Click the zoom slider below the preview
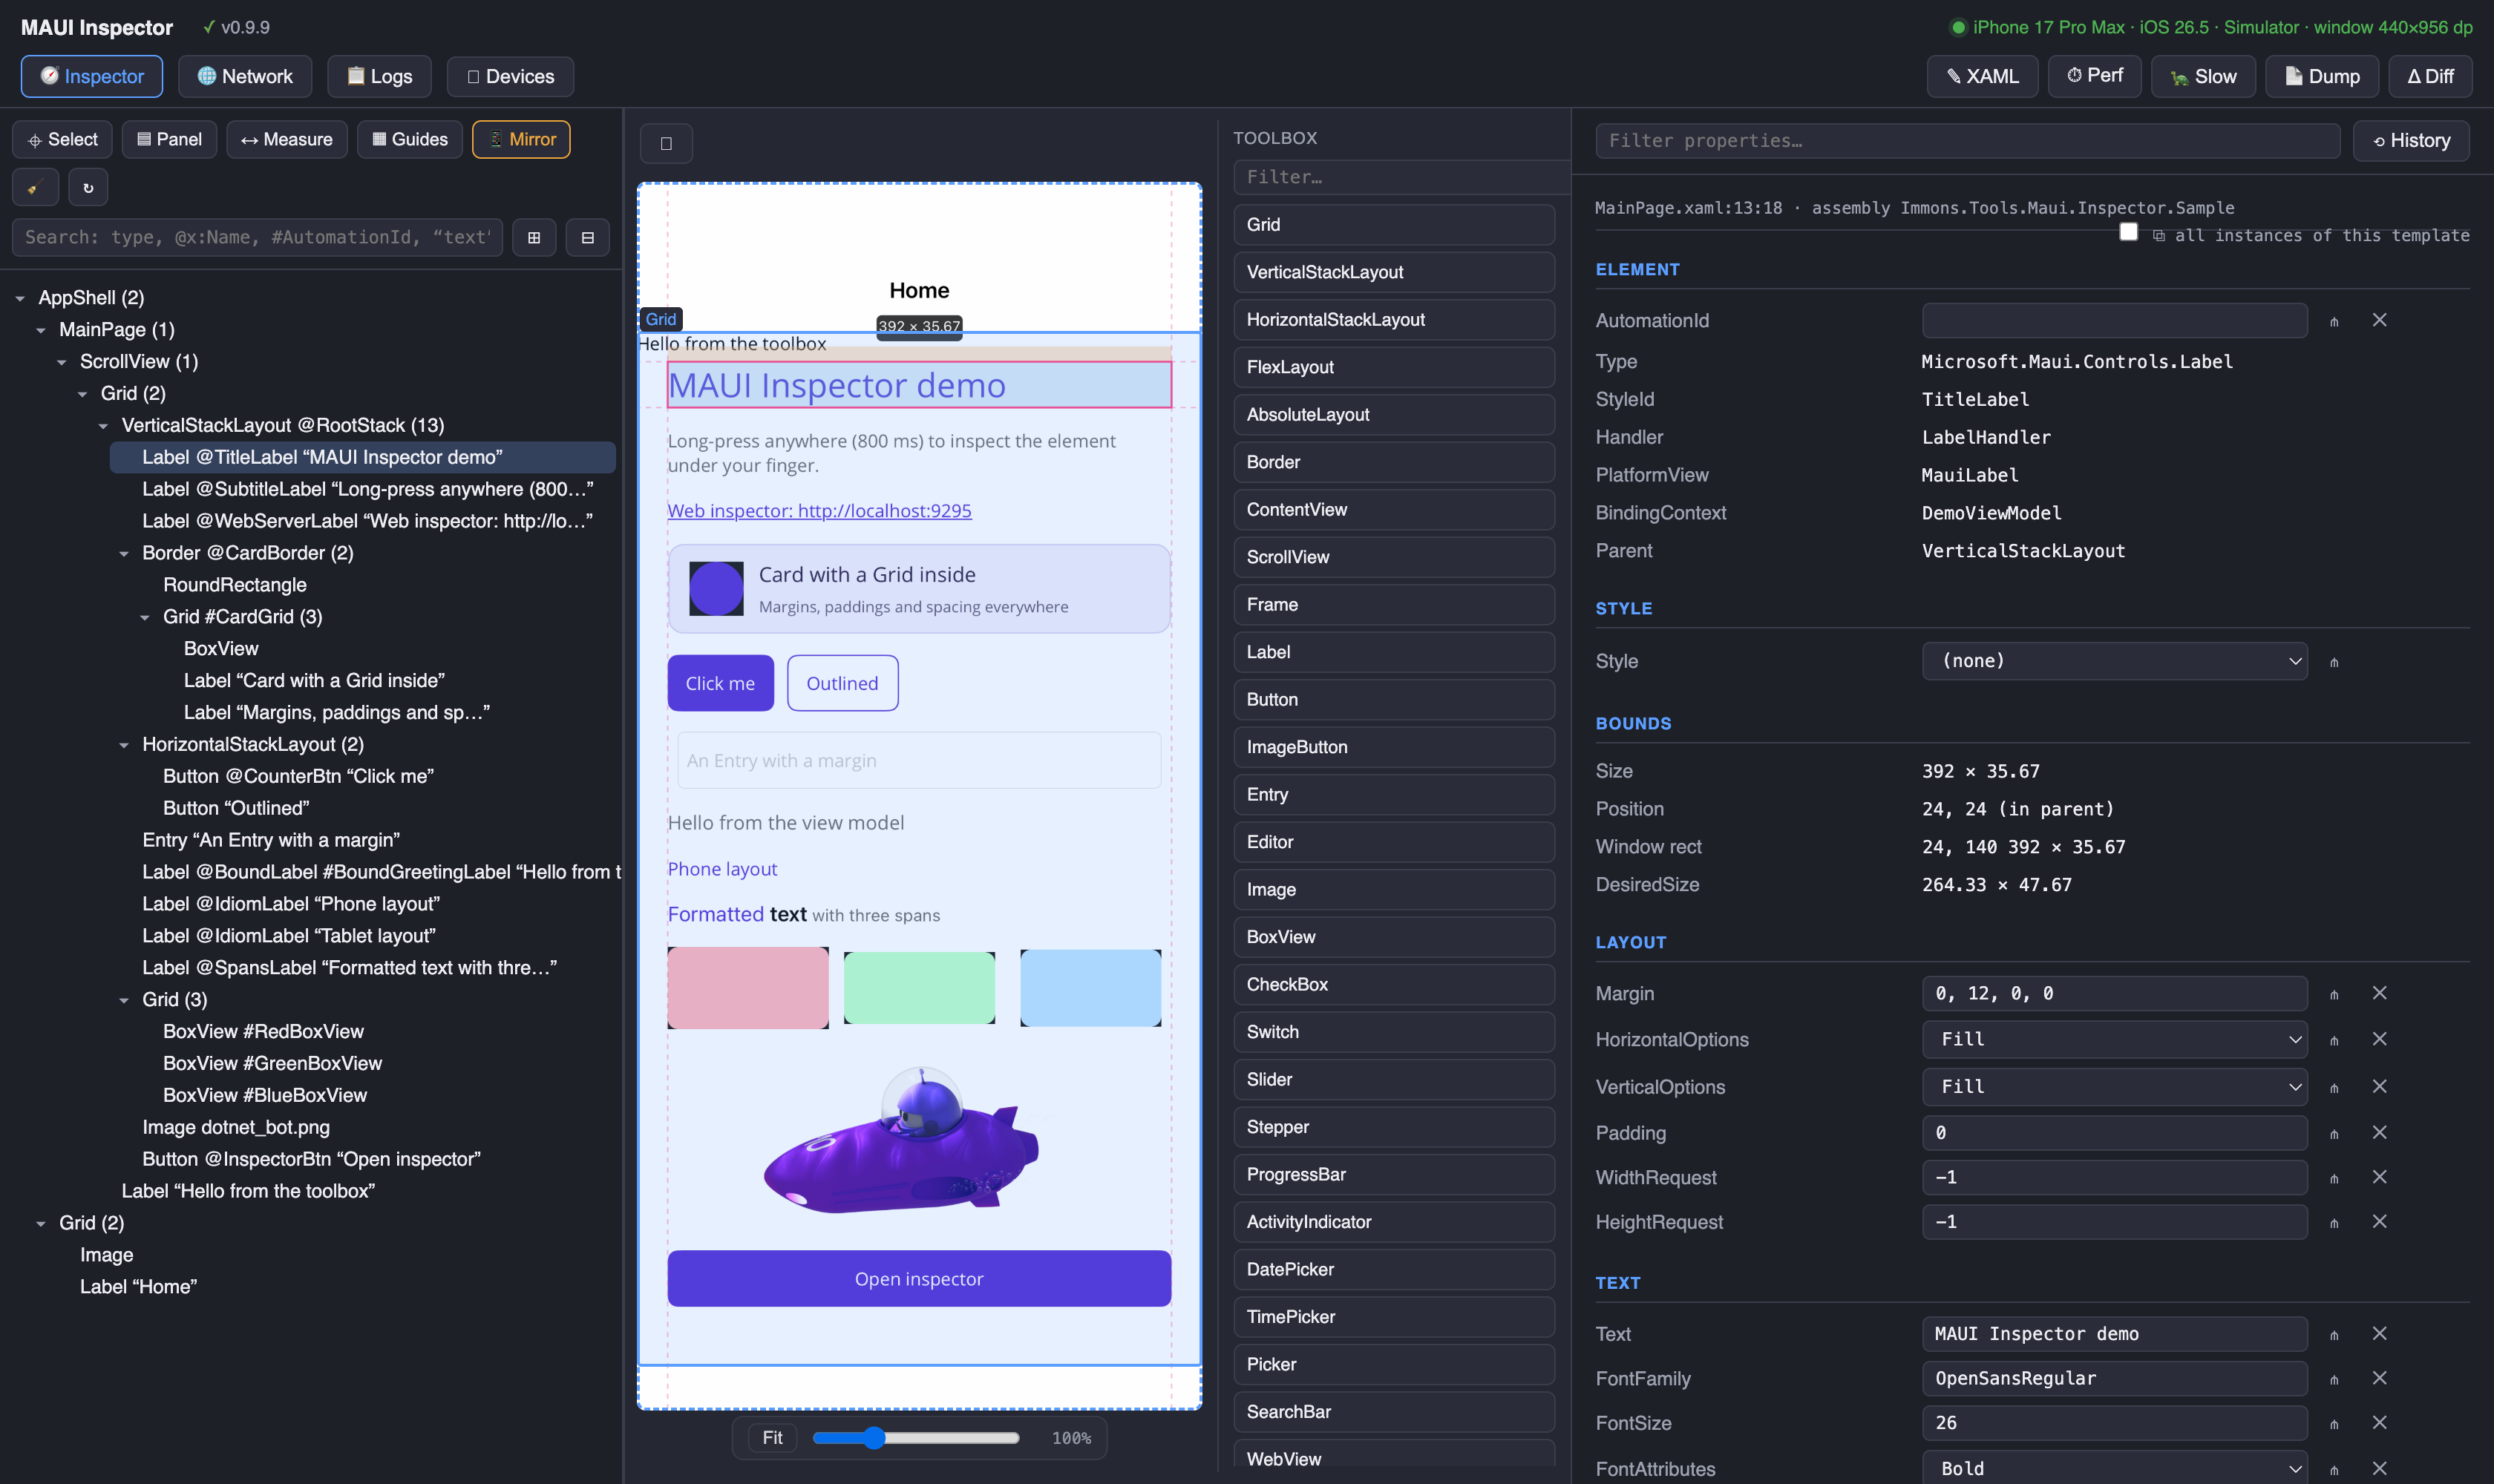The width and height of the screenshot is (2494, 1484). coord(915,1438)
